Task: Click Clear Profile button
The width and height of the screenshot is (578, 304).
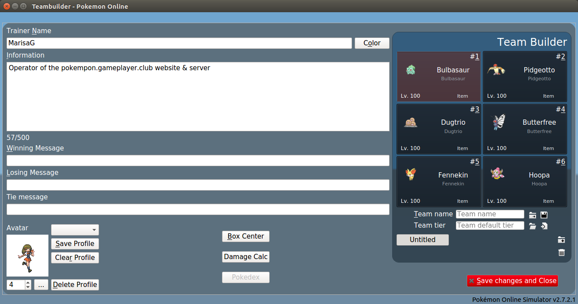Action: pos(75,258)
